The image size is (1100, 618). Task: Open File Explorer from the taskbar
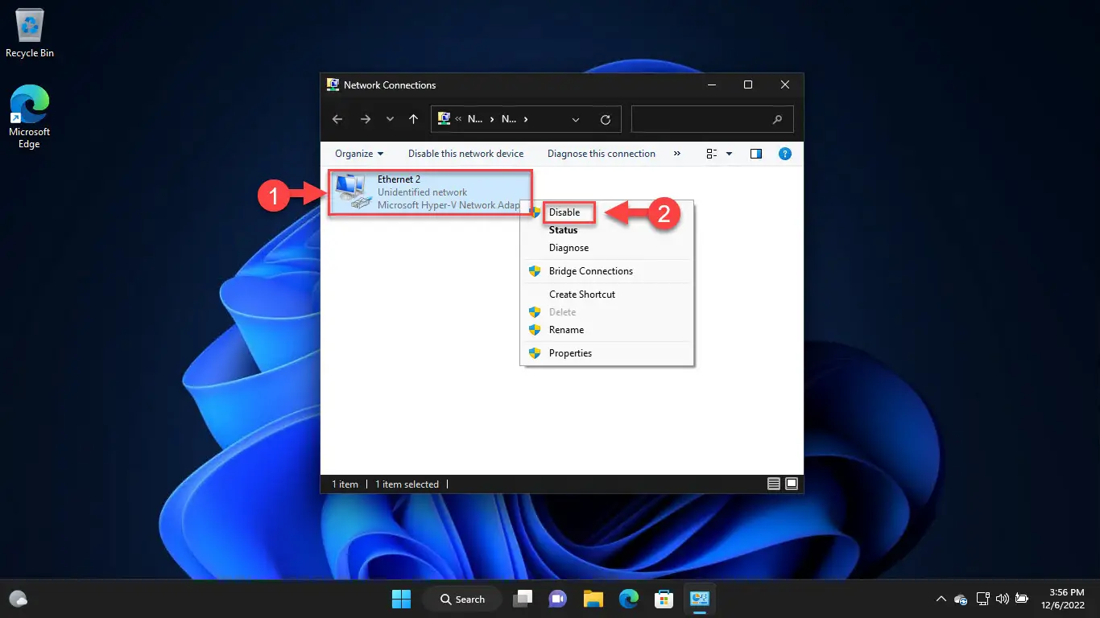[x=593, y=599]
